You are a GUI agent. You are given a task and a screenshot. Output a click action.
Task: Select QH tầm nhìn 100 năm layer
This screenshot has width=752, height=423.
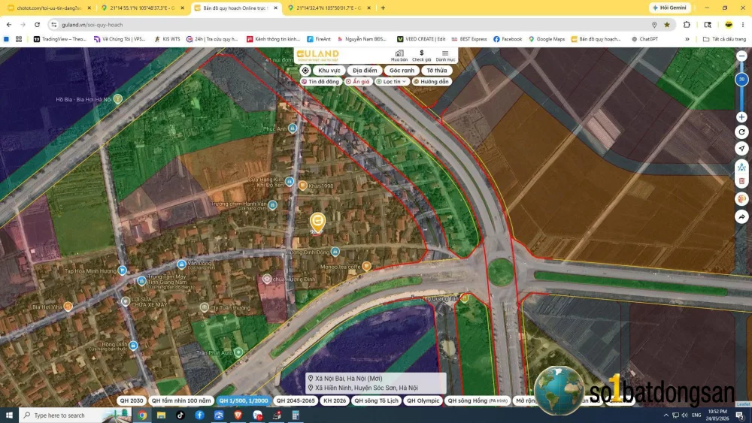coord(180,400)
